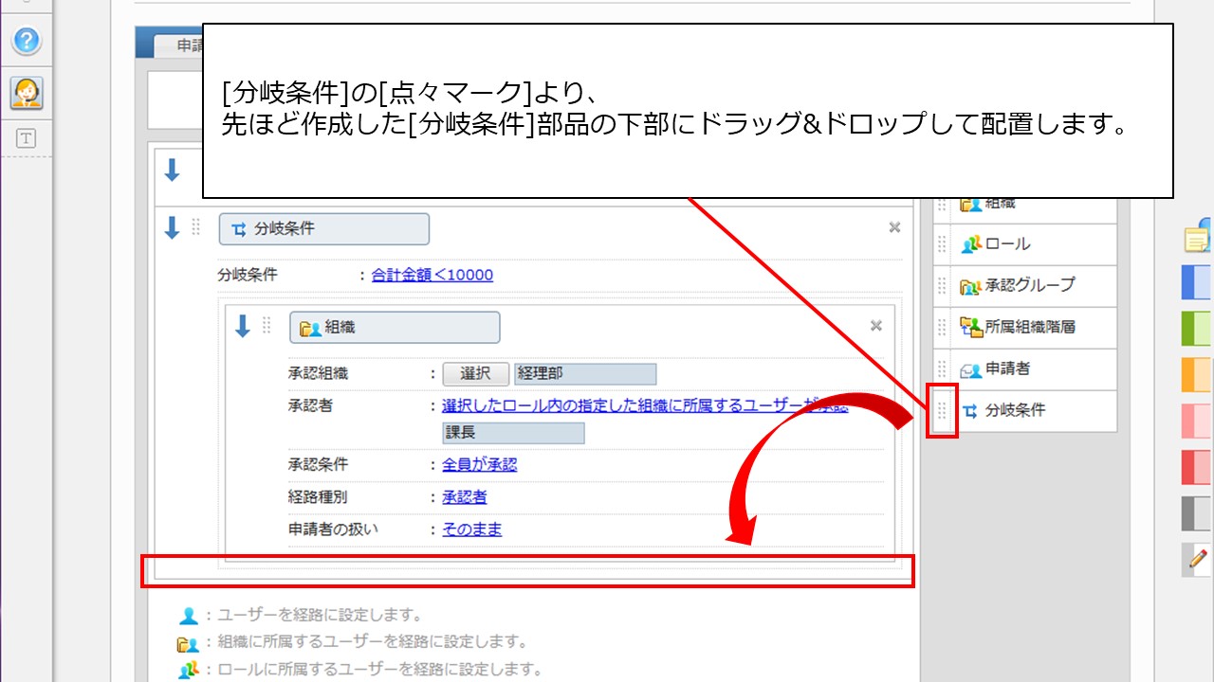The image size is (1214, 682).
Task: Select the 承認グループ part in the palette
Action: [1029, 285]
